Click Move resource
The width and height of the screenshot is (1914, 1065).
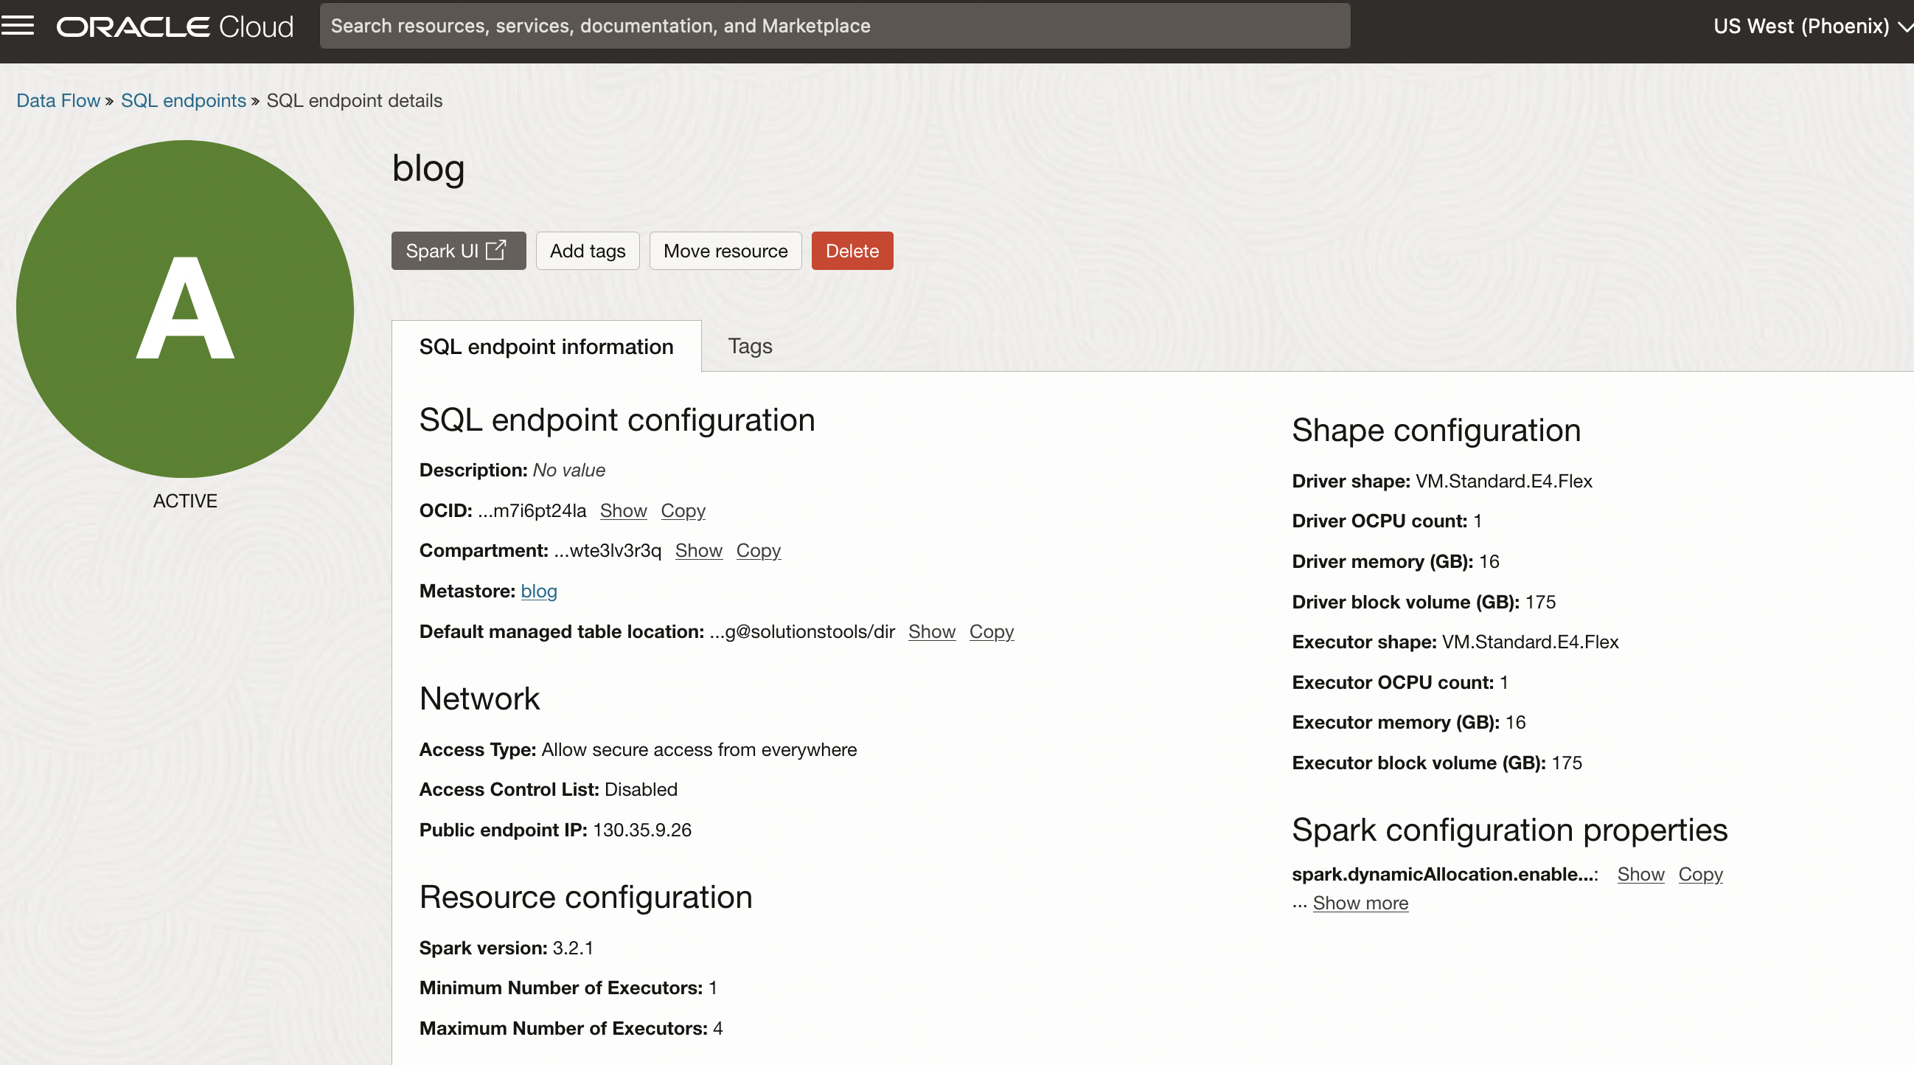click(725, 251)
